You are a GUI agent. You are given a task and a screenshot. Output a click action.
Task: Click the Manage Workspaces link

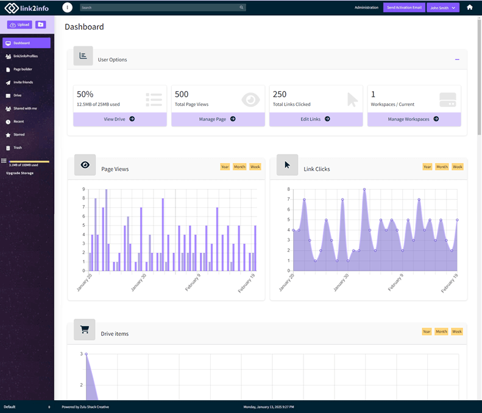point(413,119)
